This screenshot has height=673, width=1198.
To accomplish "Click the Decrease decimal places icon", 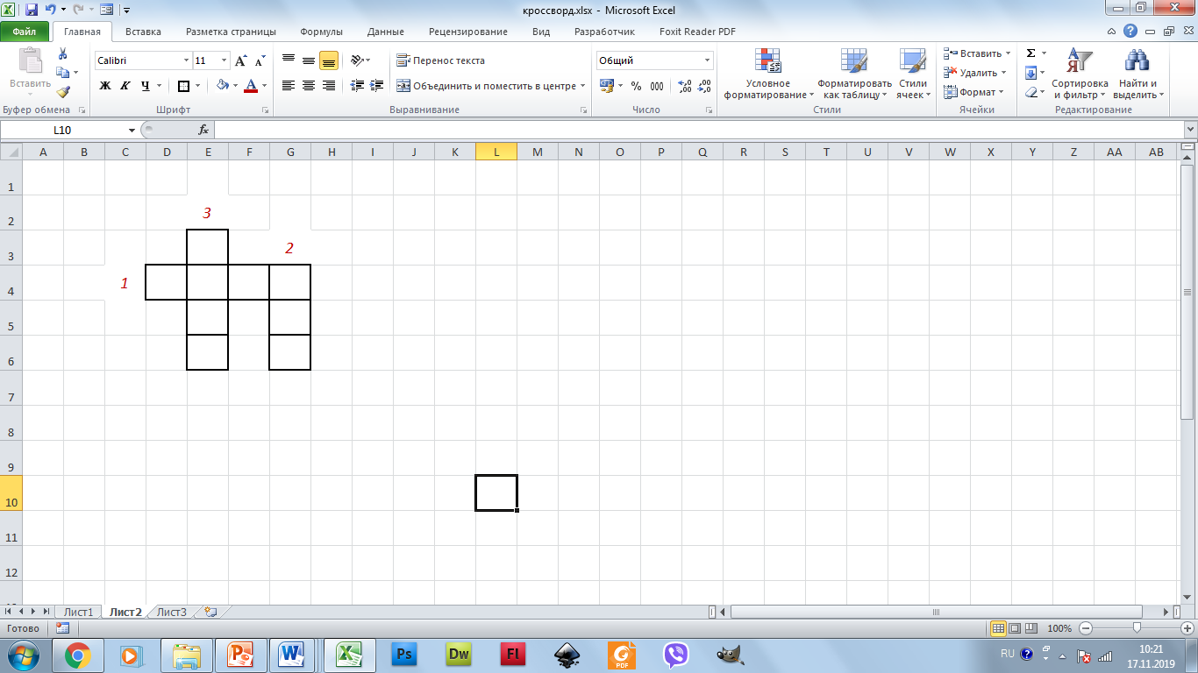I will 703,86.
